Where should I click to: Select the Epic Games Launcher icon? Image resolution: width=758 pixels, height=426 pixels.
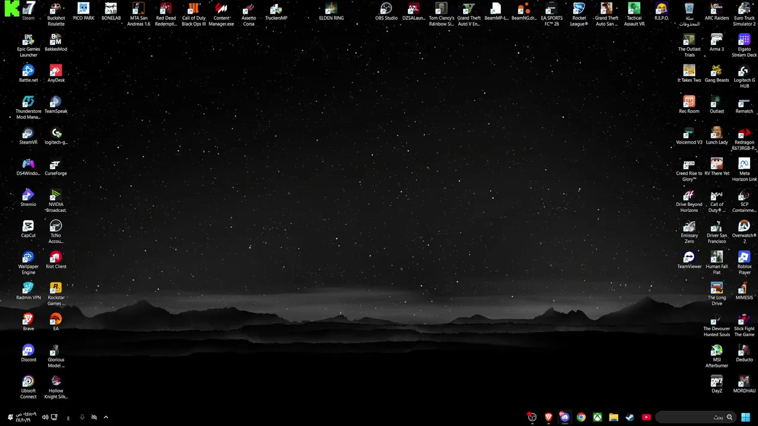click(28, 46)
